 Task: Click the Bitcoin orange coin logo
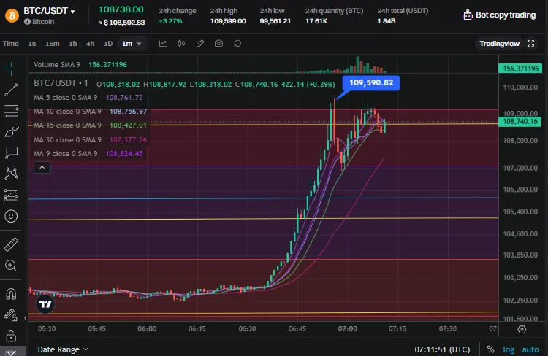coord(12,15)
